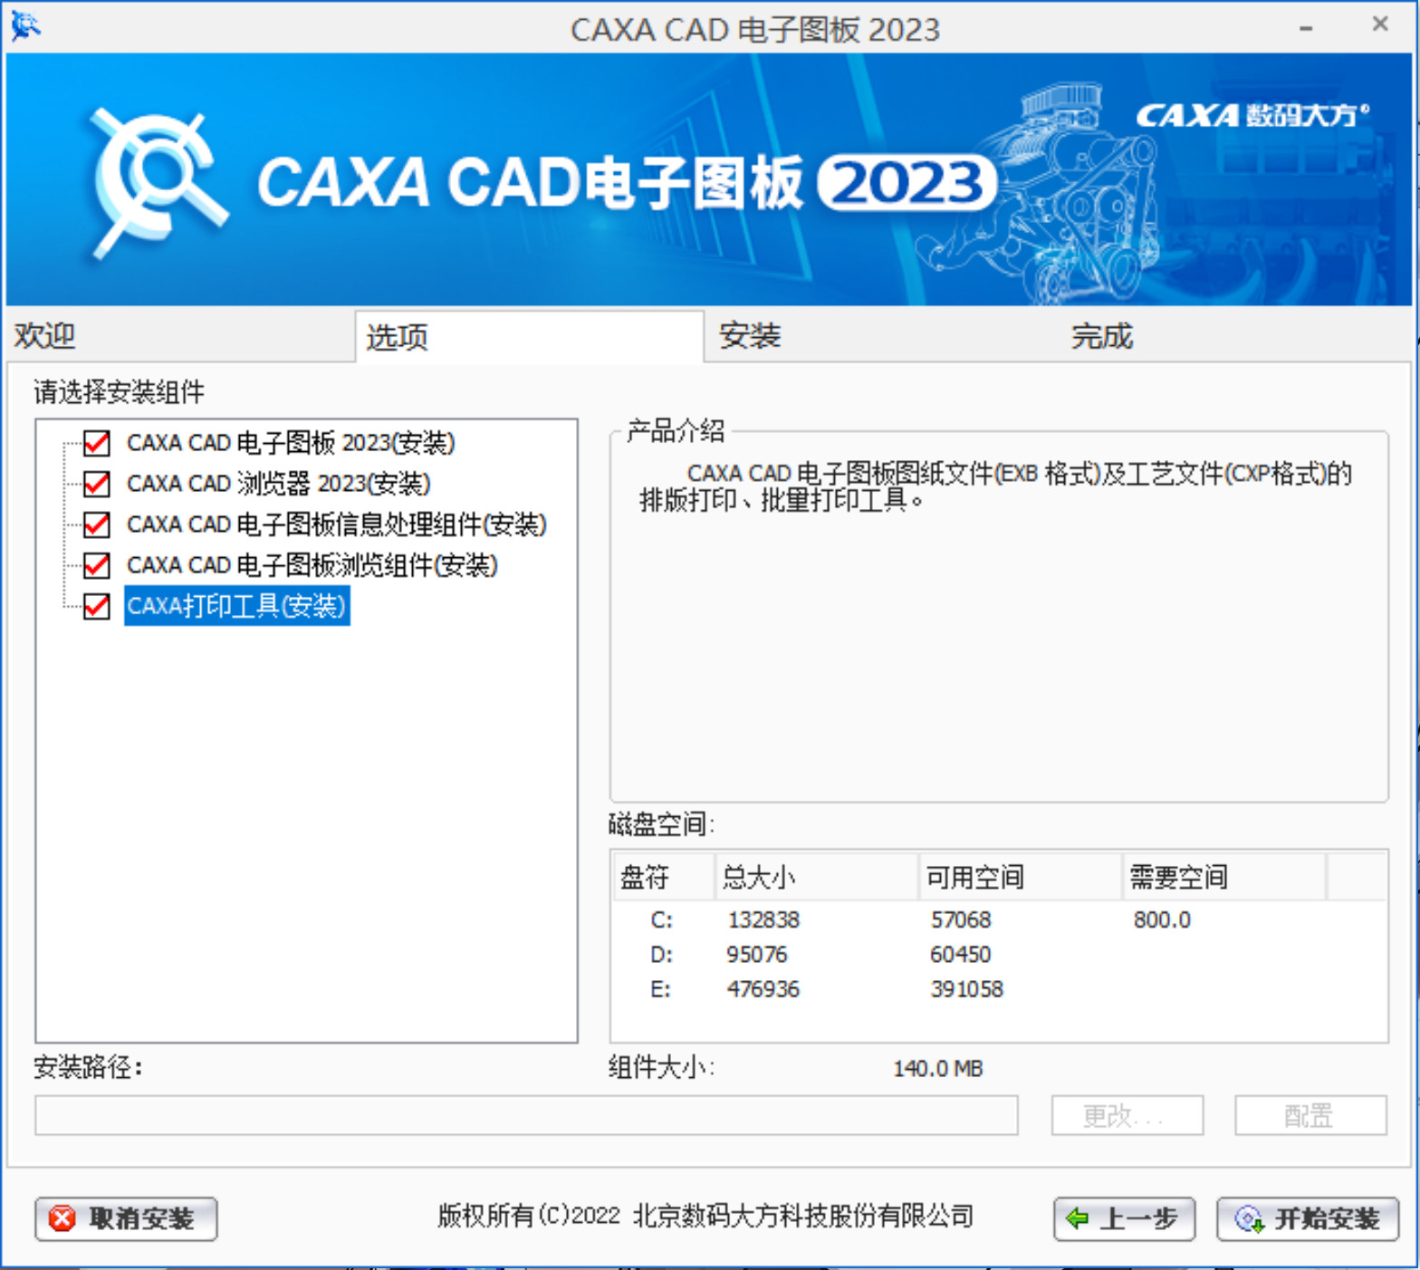Select CAXA CAD 电子图板 2023(安装) item
Image resolution: width=1420 pixels, height=1270 pixels.
tap(290, 443)
